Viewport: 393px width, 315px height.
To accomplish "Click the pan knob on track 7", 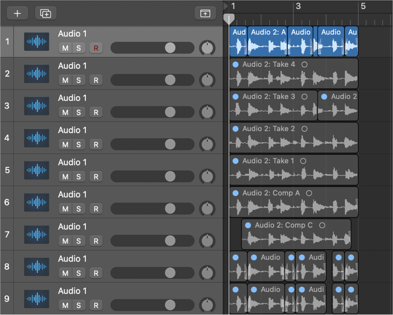I will [x=207, y=241].
